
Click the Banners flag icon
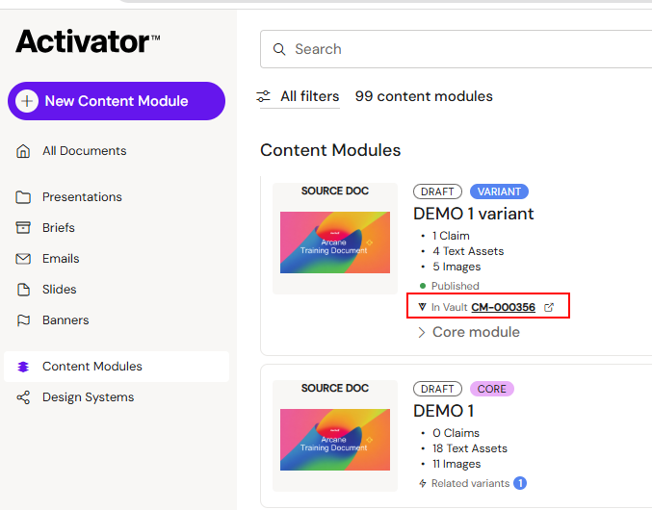point(23,320)
